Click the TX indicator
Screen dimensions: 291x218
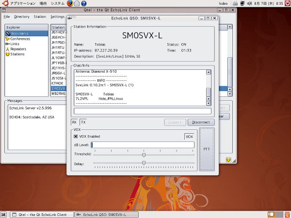(83, 122)
